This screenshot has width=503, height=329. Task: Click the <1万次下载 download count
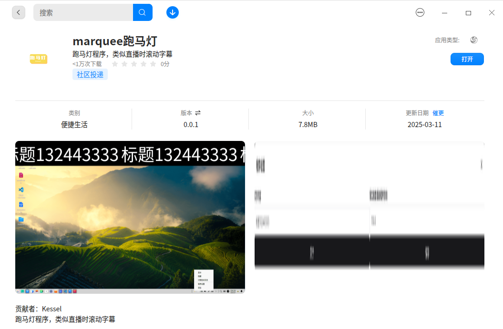87,64
